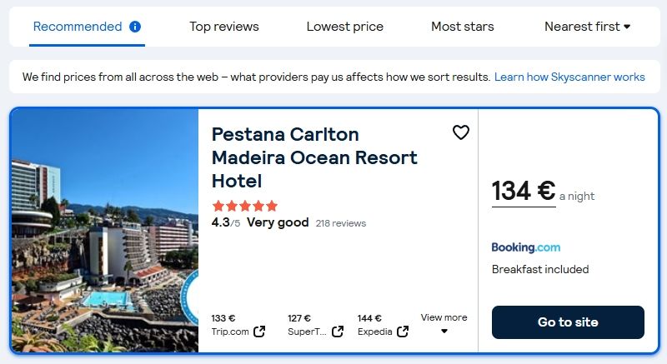Select the Most stars tab
The image size is (667, 364).
point(463,27)
